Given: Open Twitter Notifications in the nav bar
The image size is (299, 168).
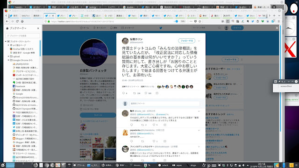Looking at the screenshot, I should point(114,28).
